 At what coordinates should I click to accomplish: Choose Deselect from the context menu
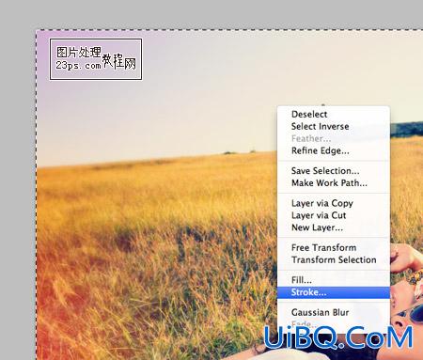point(334,115)
